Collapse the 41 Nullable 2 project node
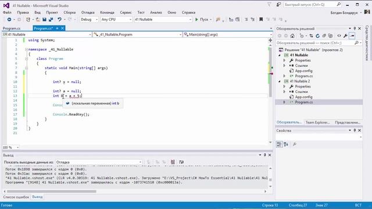This screenshot has height=209, width=372. [280, 81]
